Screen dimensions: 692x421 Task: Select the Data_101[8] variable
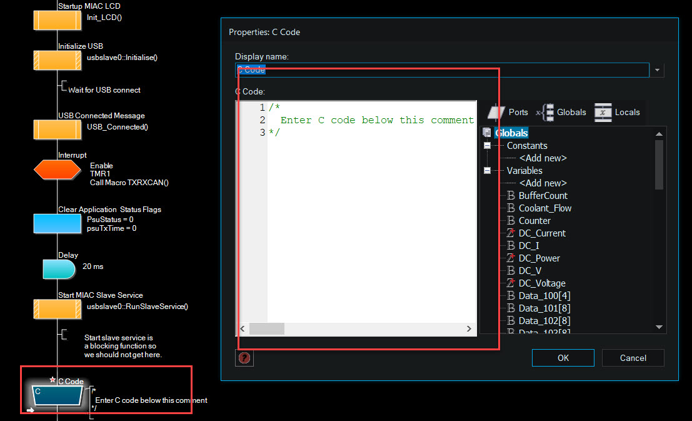tap(544, 308)
